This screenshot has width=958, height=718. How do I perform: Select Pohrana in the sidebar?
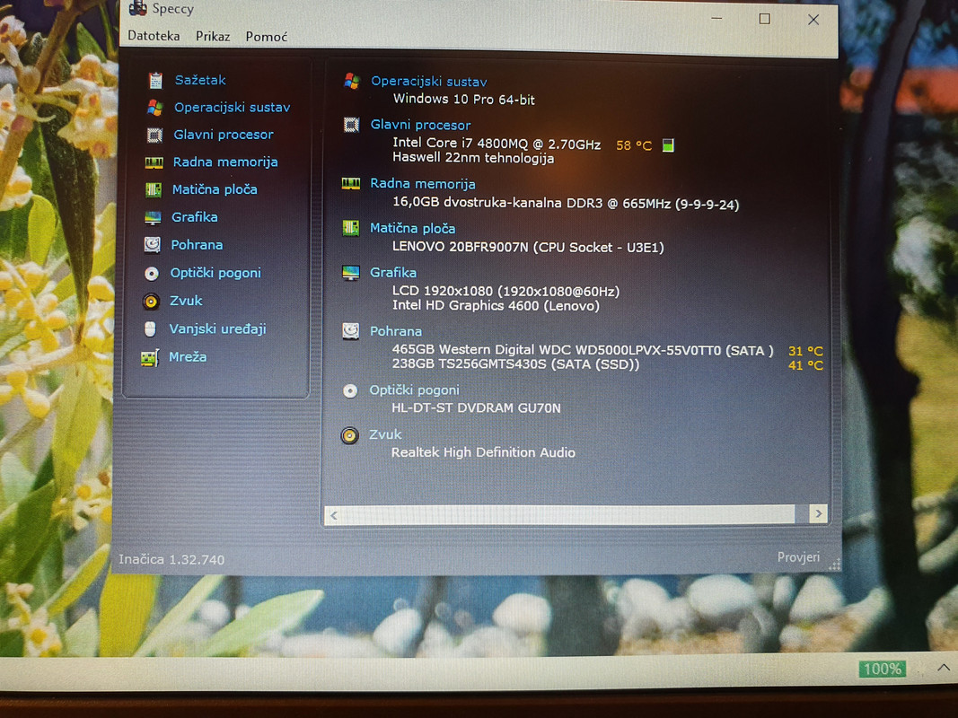pos(197,245)
